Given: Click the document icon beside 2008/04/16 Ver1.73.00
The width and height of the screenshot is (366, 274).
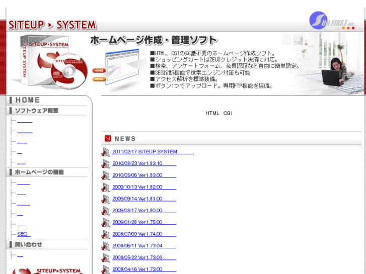Looking at the screenshot, I should 106,269.
